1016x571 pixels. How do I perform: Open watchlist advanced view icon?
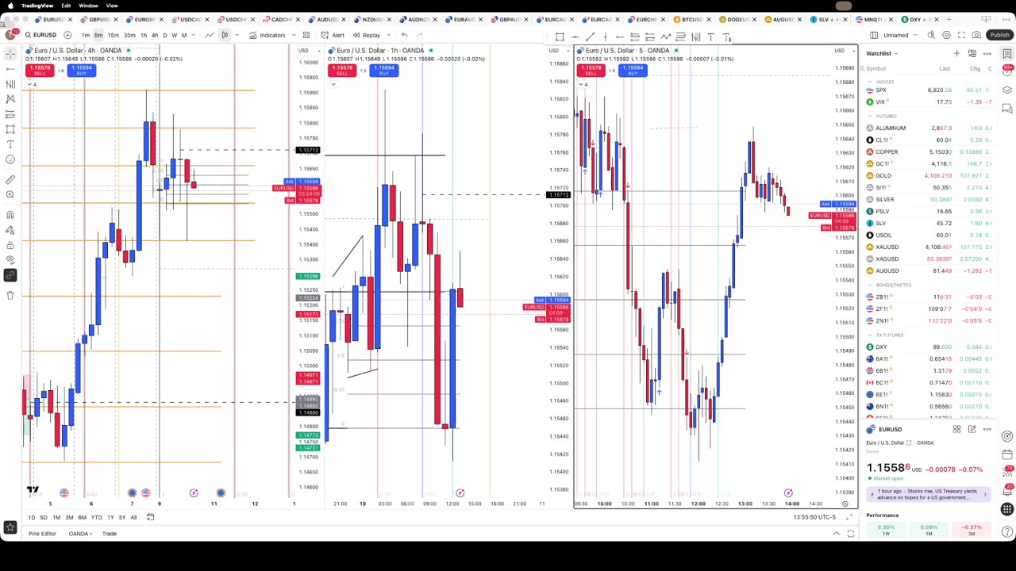tap(972, 54)
